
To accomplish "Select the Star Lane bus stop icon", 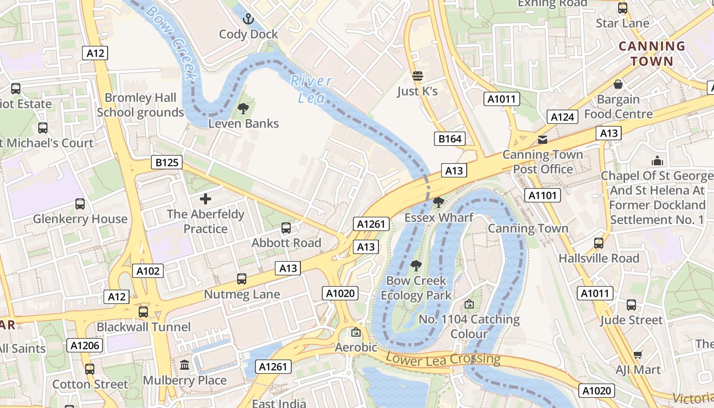I will [x=623, y=8].
